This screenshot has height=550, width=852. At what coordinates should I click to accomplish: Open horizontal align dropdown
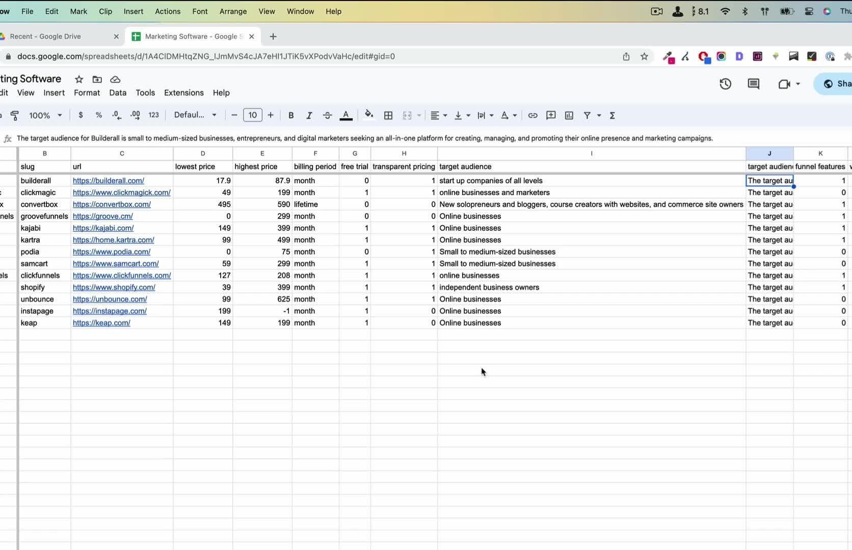pyautogui.click(x=438, y=115)
